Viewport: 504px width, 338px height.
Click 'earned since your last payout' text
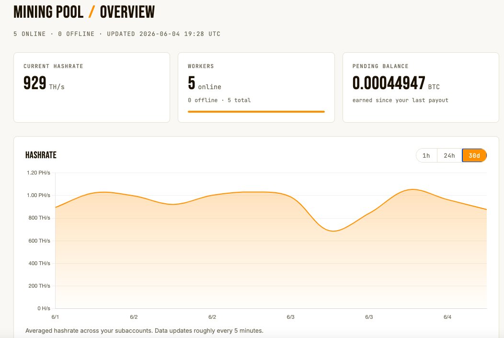tap(400, 100)
